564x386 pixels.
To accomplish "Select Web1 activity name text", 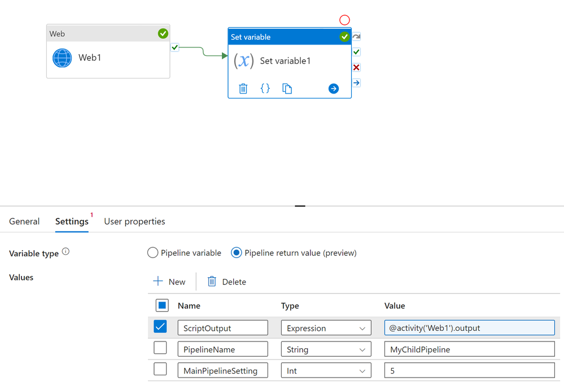I will click(90, 57).
